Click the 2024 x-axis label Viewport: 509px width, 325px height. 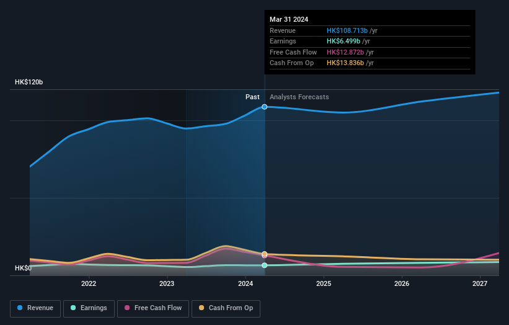[x=246, y=283]
